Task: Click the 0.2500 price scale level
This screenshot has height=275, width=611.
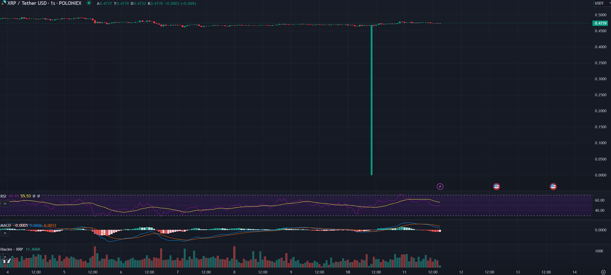Action: tap(600, 95)
